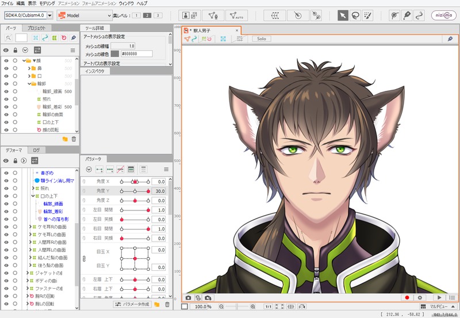Collapse the 輪郭 folder
Screen dimensions: 460x318
(29, 83)
